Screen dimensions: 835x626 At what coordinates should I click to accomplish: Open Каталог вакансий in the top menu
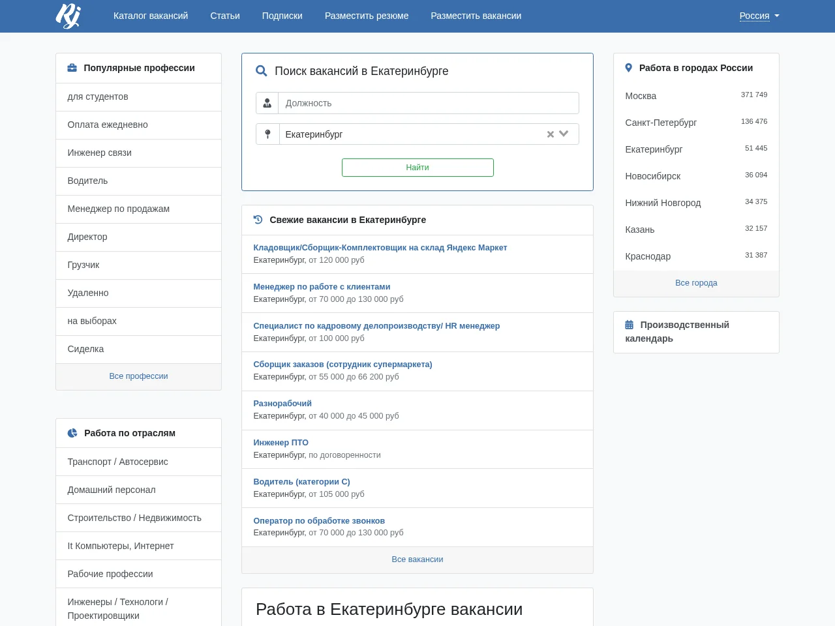[151, 16]
